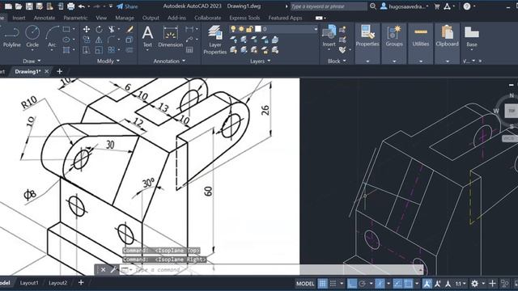
Task: Activate the Copy tool
Action: point(87,40)
